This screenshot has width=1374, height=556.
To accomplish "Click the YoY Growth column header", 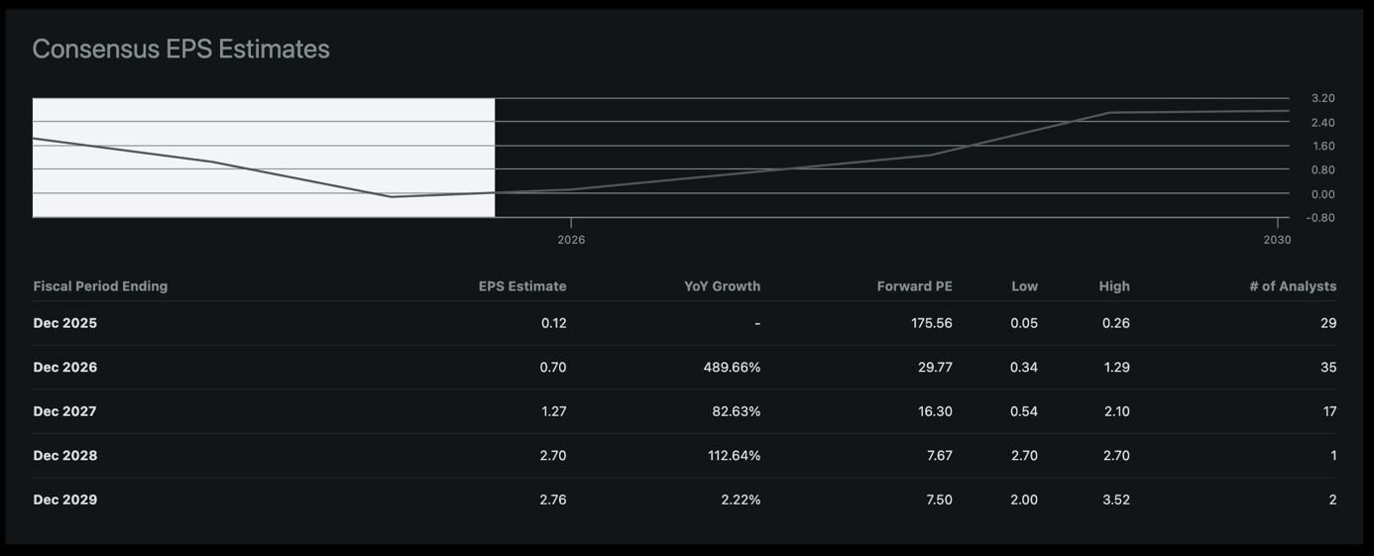I will point(722,286).
